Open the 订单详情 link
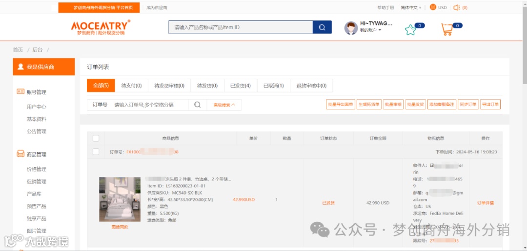527x251 pixels. 486,203
